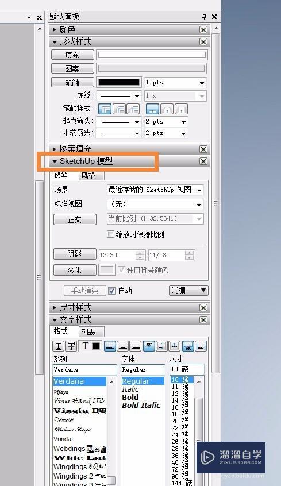Viewport: 281px width, 486px height.
Task: Toggle the 正交 orthographic button
Action: [75, 219]
